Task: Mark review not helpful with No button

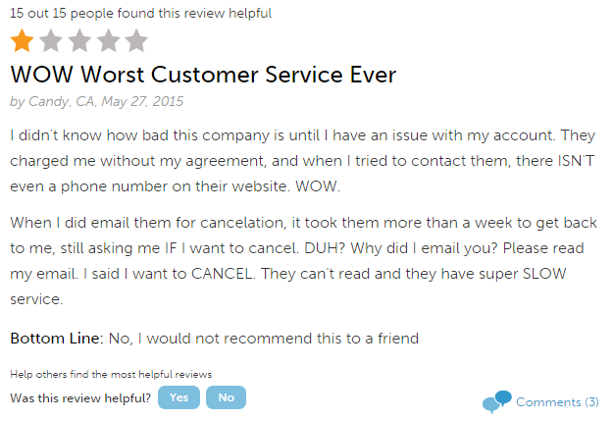Action: (x=226, y=397)
